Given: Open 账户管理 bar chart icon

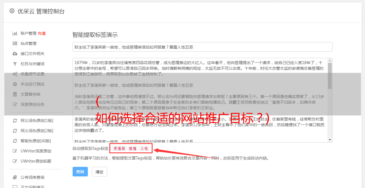Looking at the screenshot, I should [x=15, y=33].
